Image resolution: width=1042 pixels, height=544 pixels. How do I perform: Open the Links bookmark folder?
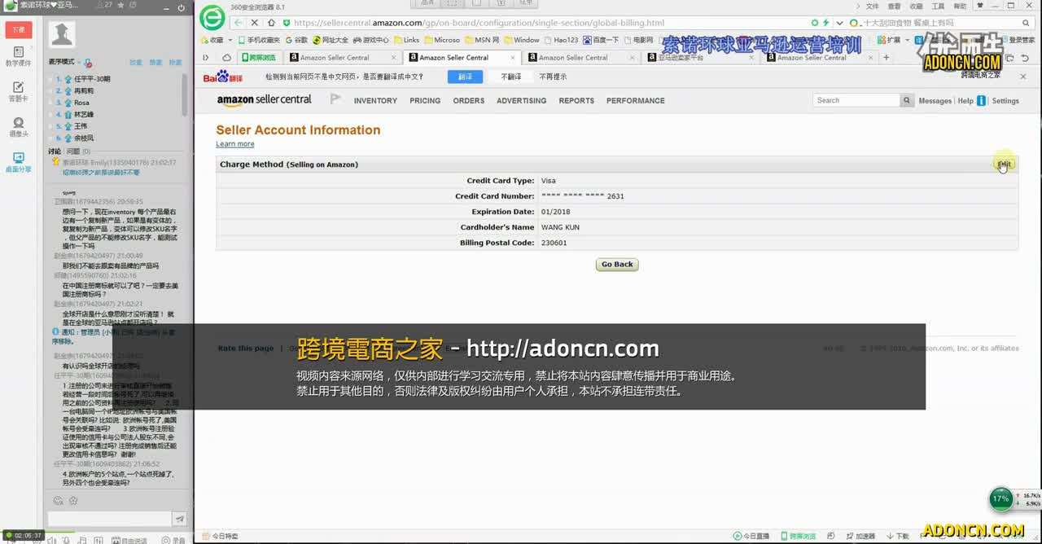point(407,40)
